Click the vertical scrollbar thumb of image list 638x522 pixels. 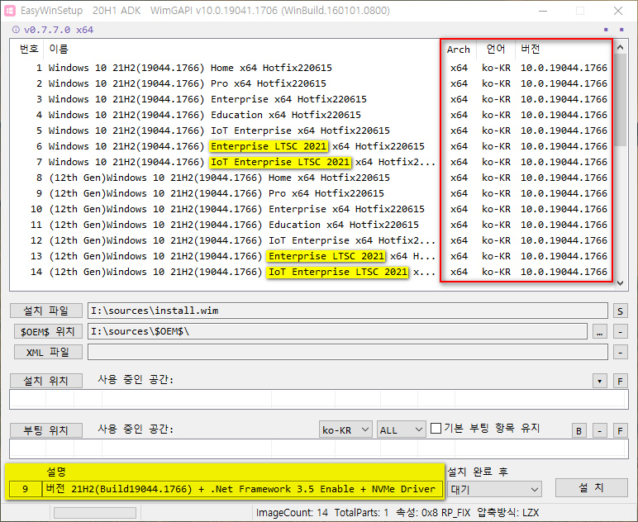[620, 100]
